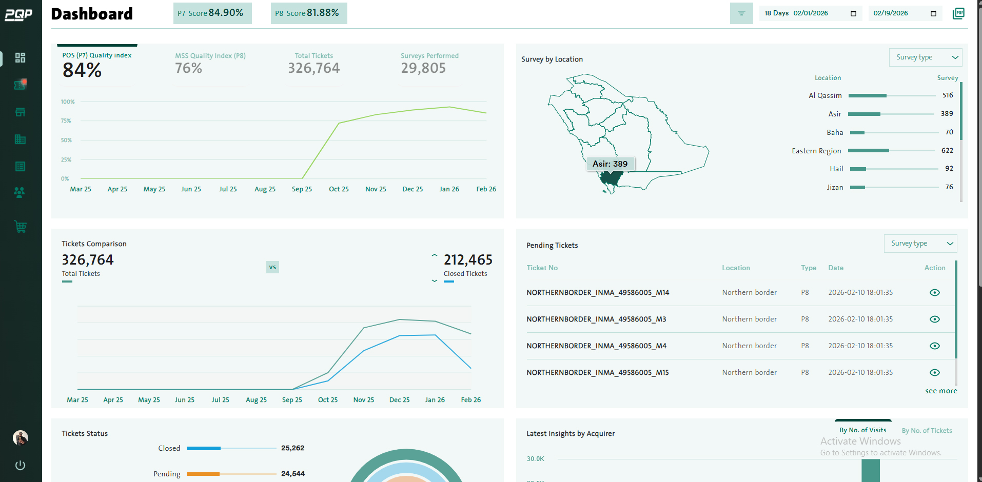Image resolution: width=982 pixels, height=482 pixels.
Task: Select the MSS Quality Index (P8) tab
Action: (x=209, y=62)
